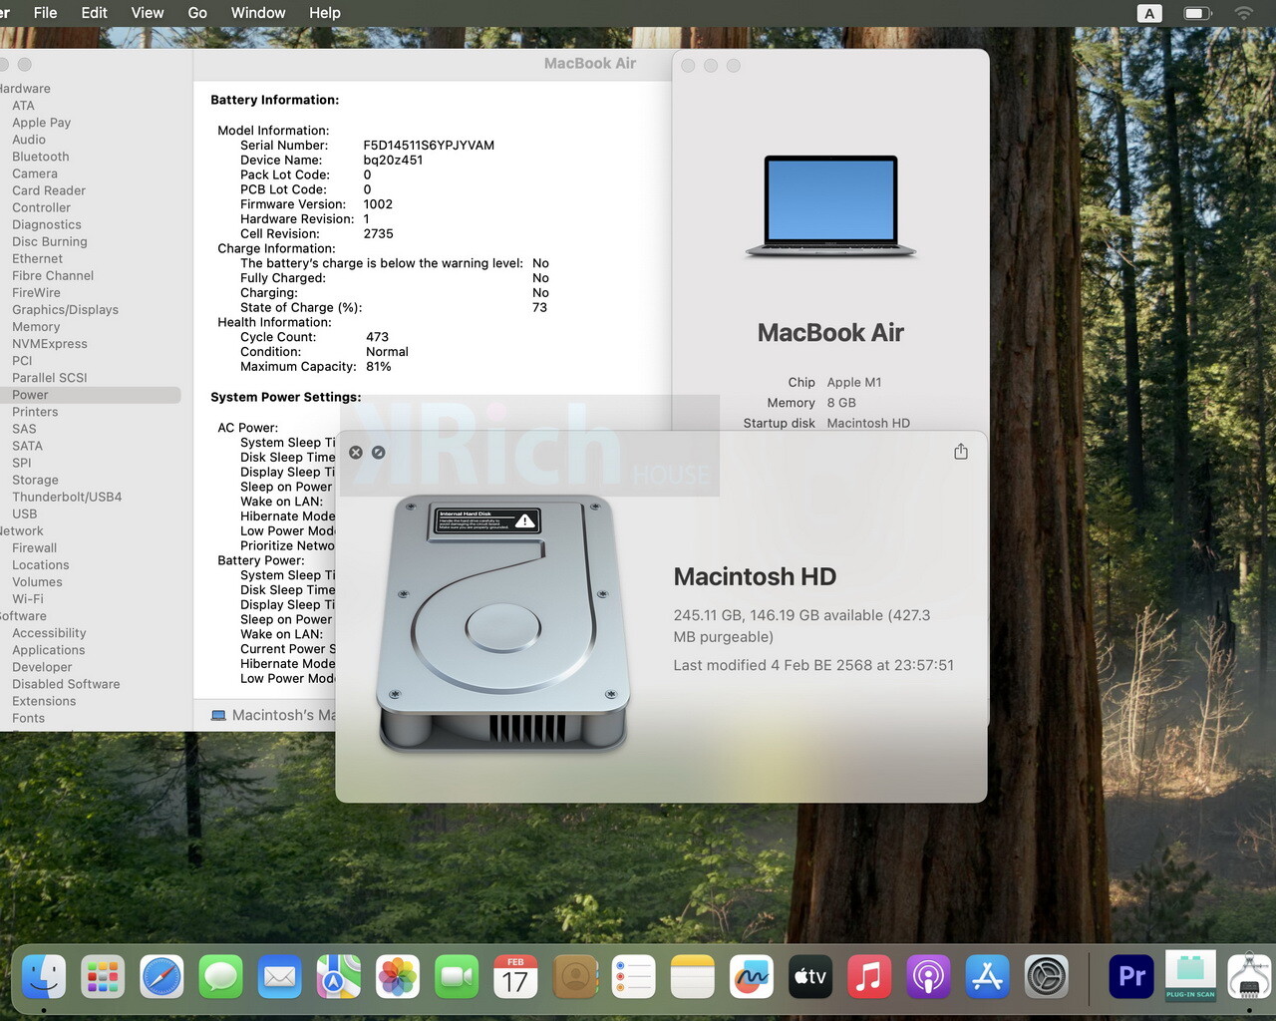
Task: Select NVMExpress in the sidebar
Action: click(x=50, y=344)
